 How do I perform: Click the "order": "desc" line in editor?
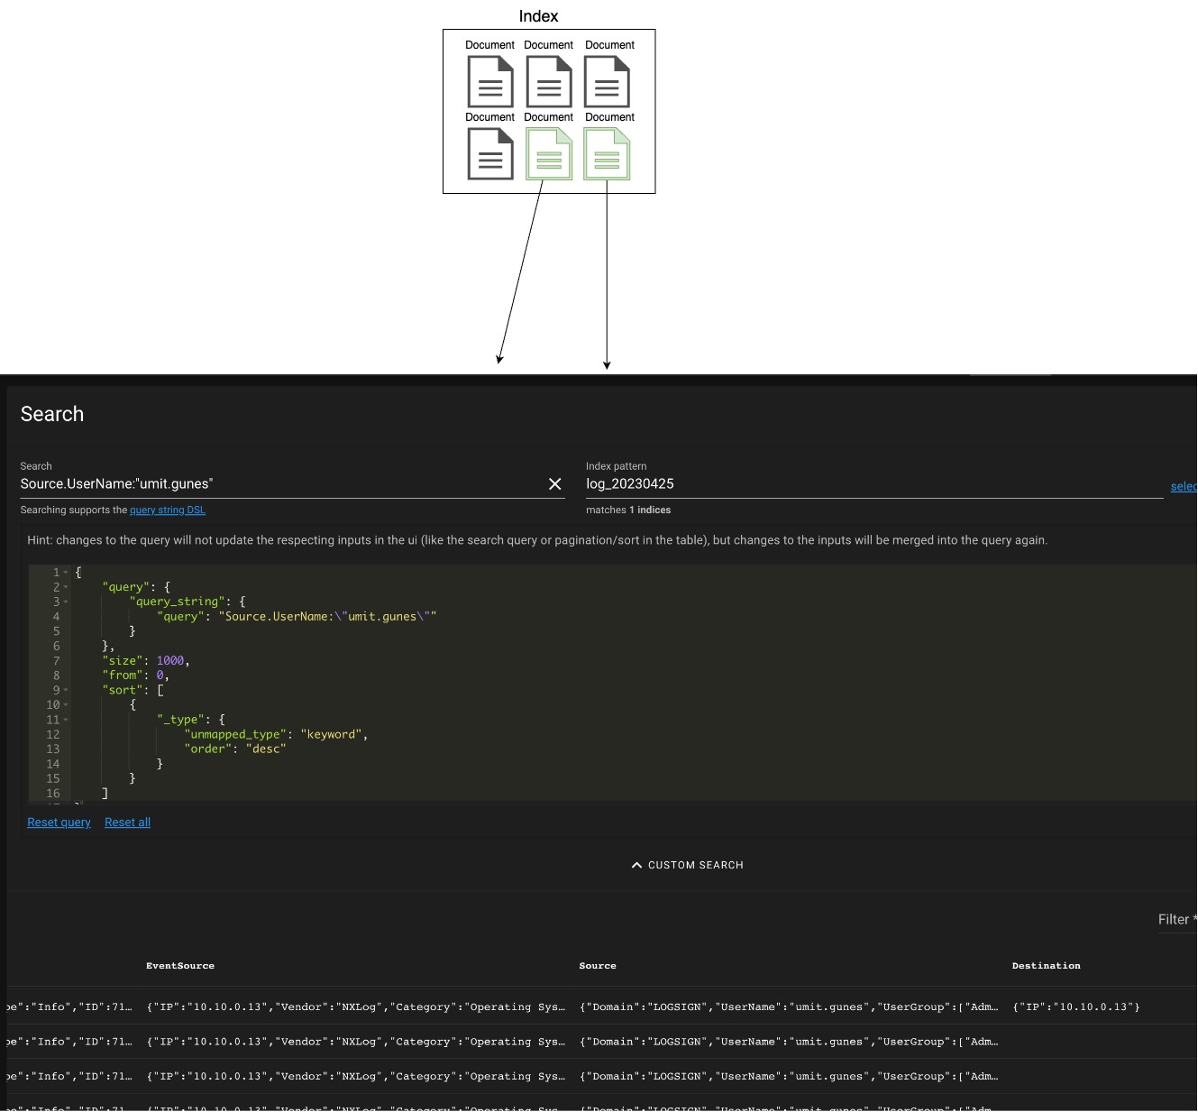click(235, 749)
